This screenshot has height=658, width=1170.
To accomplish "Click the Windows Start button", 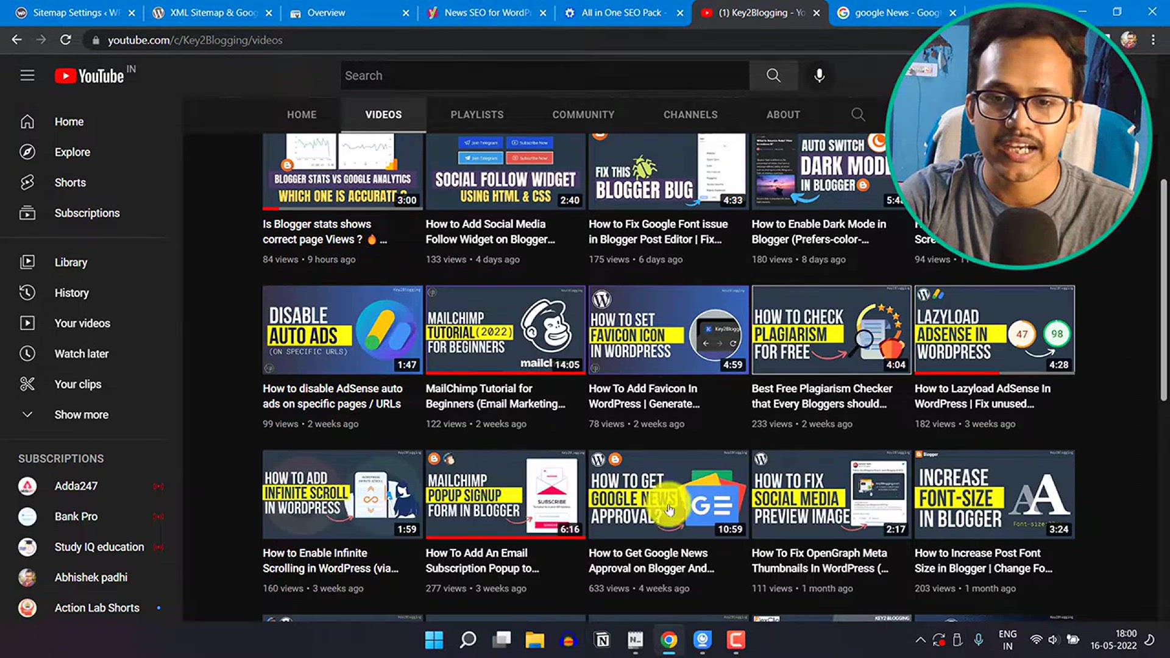I will pos(434,640).
